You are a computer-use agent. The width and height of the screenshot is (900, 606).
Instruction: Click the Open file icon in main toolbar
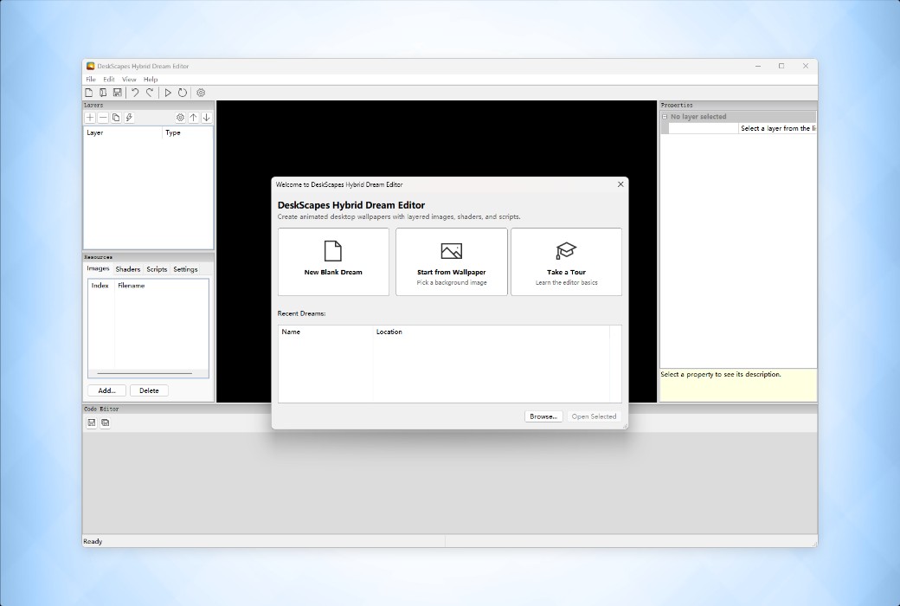[103, 93]
